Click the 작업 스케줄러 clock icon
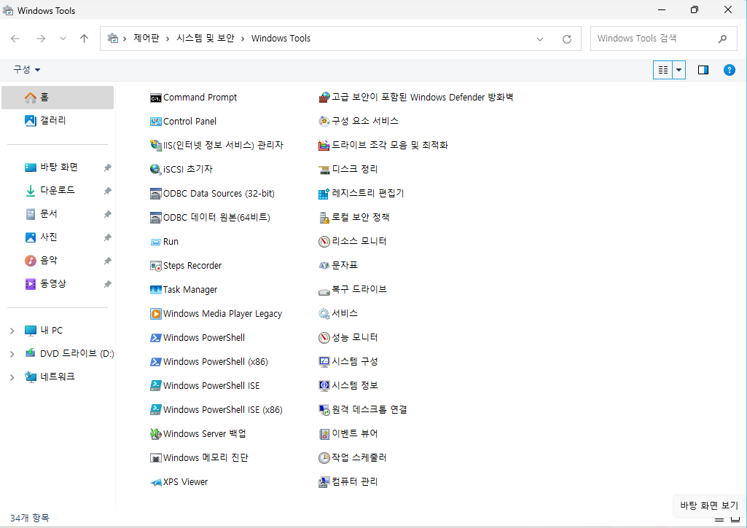 coord(324,457)
